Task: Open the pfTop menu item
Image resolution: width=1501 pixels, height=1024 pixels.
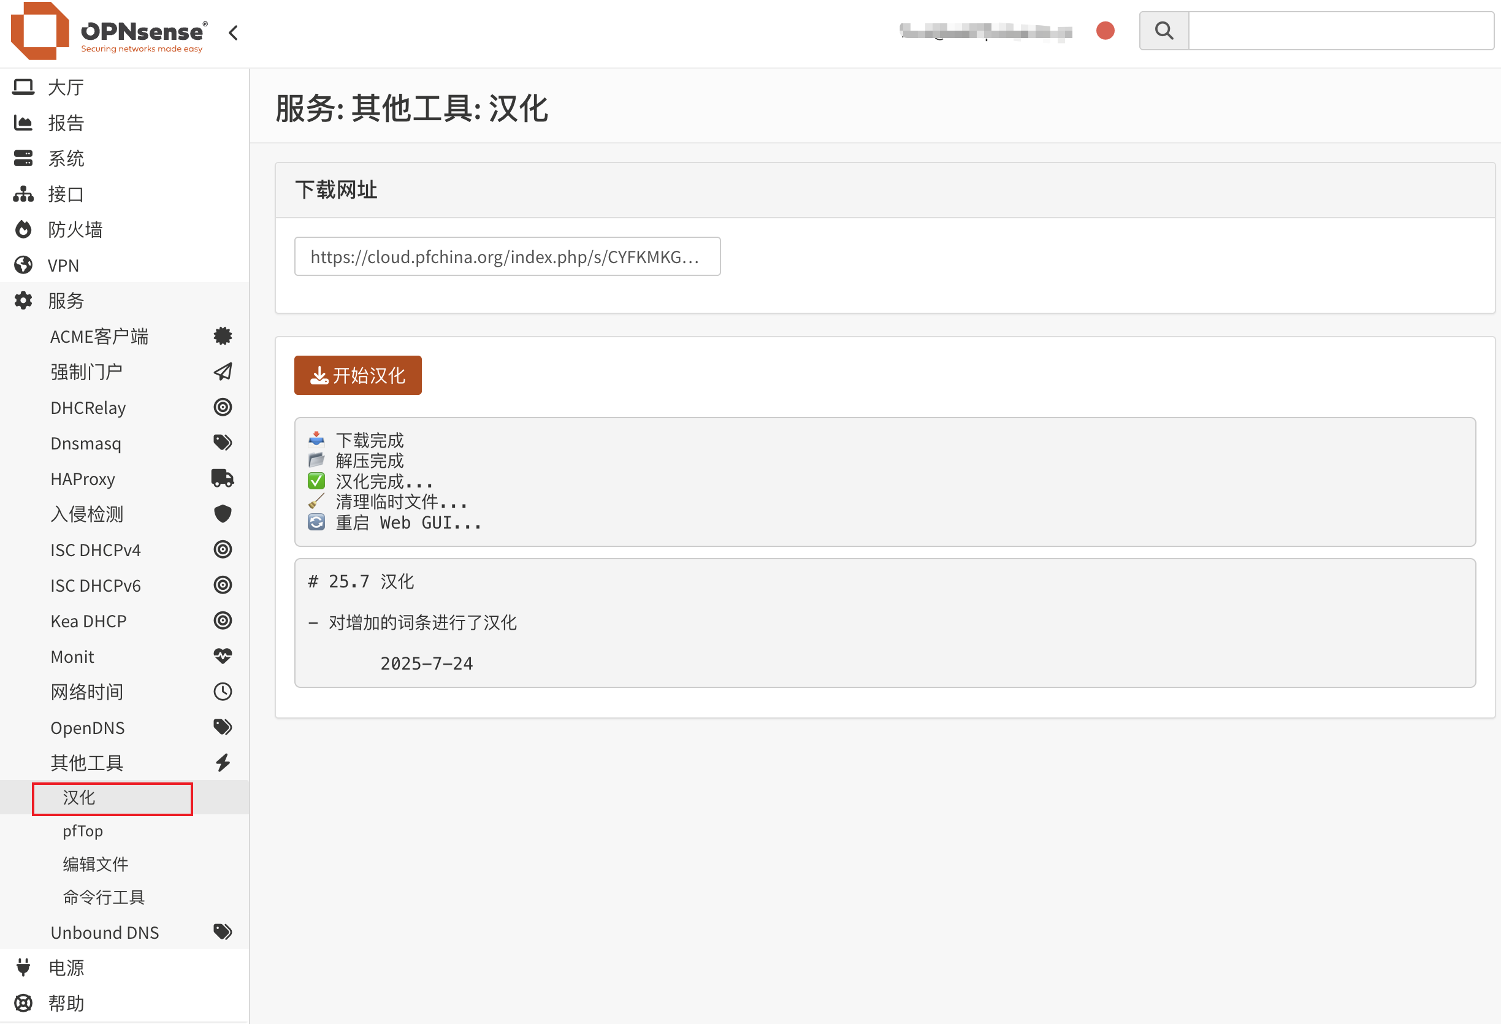Action: (x=83, y=831)
